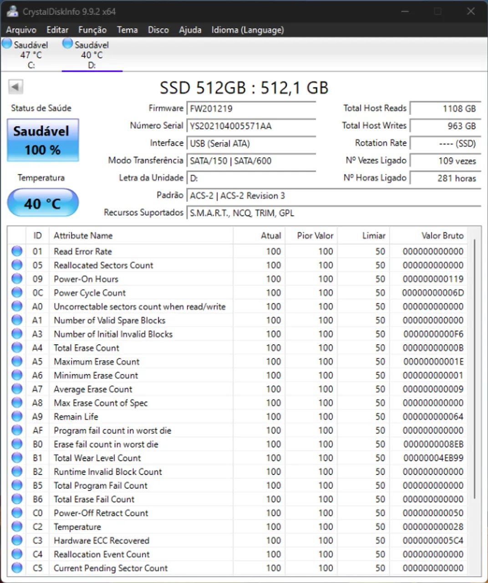Click the Limiar column header
Screen dimensions: 488x583
pos(364,235)
